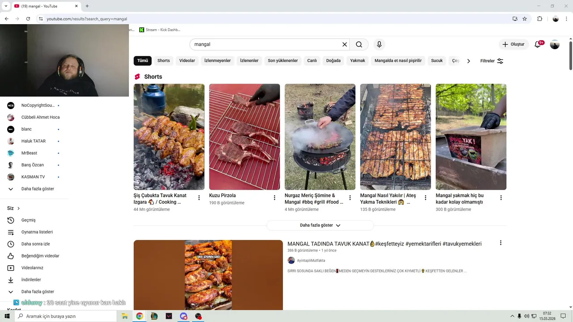This screenshot has width=573, height=322.
Task: Open the three-dot menu for Kuzu Pirzola short
Action: pos(274,198)
